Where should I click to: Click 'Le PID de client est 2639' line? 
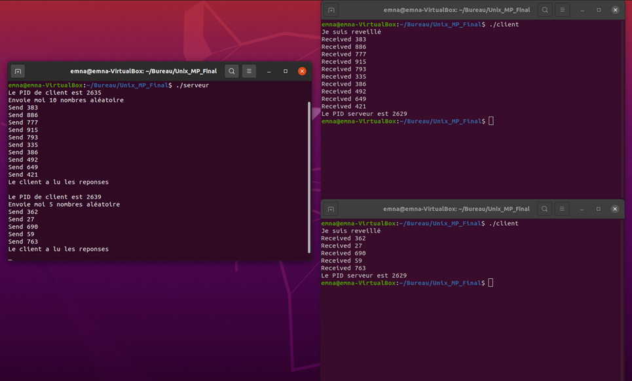(55, 197)
